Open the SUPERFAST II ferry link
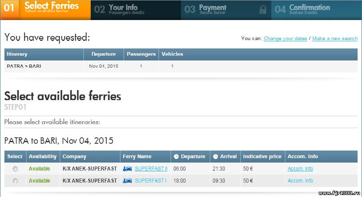362x197 pixels. click(151, 169)
